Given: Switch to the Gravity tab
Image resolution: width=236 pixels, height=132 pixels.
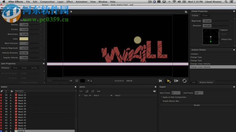Looking at the screenshot, I should click(195, 15).
